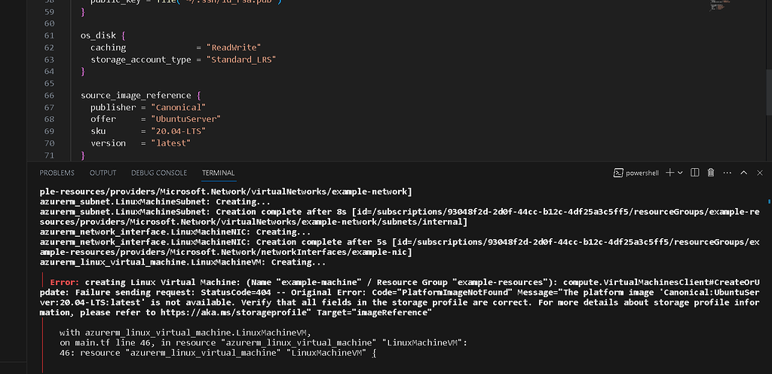Click the "ReadWrite" caching value
Screen dimensions: 772x374
point(236,48)
